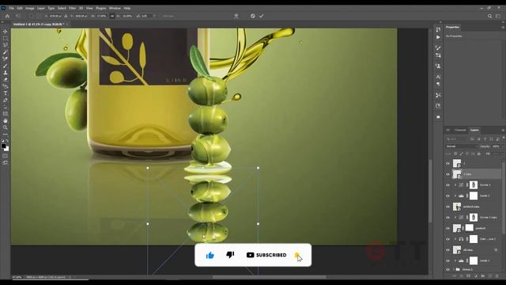This screenshot has width=506, height=285.
Task: Open the Actions panel play icon
Action: tap(438, 37)
